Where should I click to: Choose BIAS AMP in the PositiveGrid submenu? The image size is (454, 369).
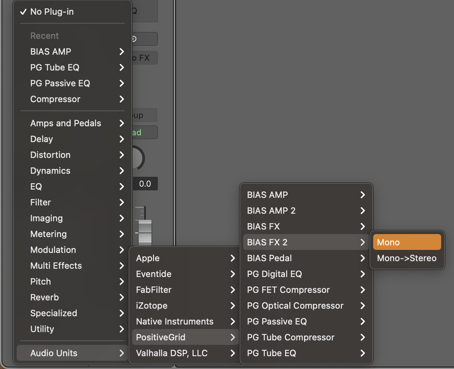click(x=306, y=195)
